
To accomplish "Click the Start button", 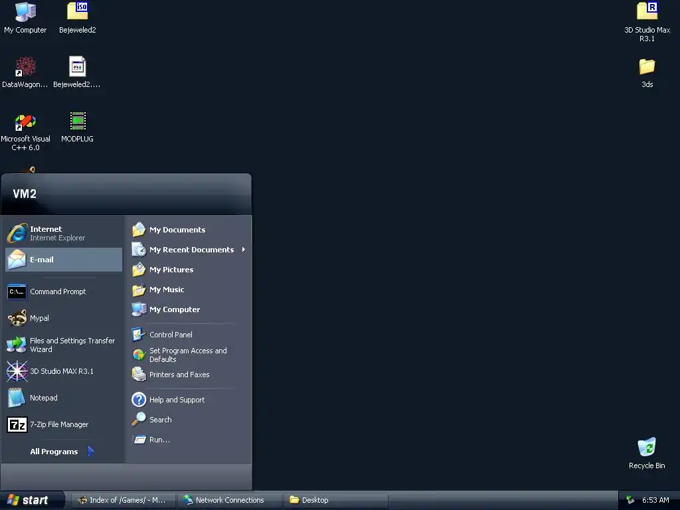I will (31, 500).
